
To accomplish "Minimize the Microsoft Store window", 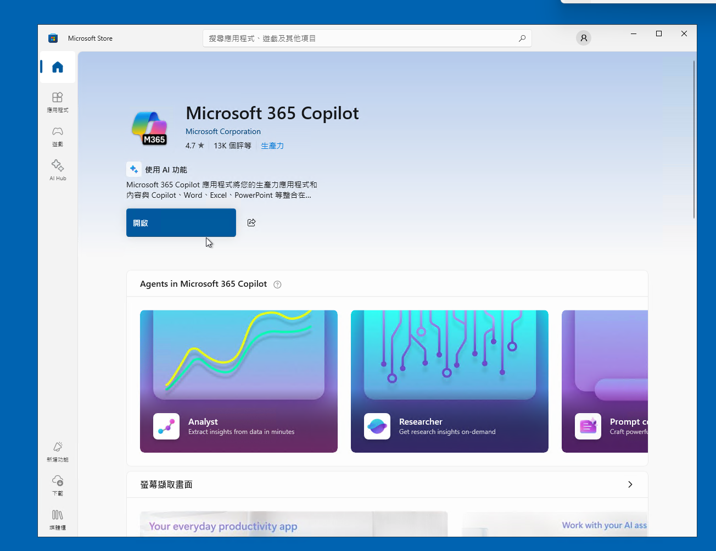I will (634, 34).
